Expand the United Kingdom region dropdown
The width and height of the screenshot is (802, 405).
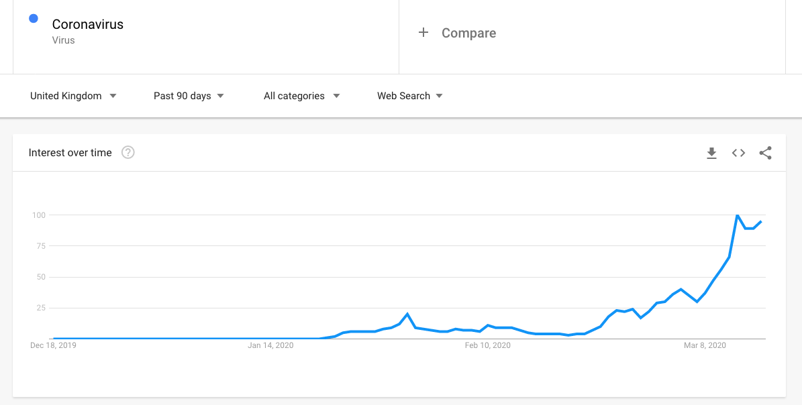point(73,96)
